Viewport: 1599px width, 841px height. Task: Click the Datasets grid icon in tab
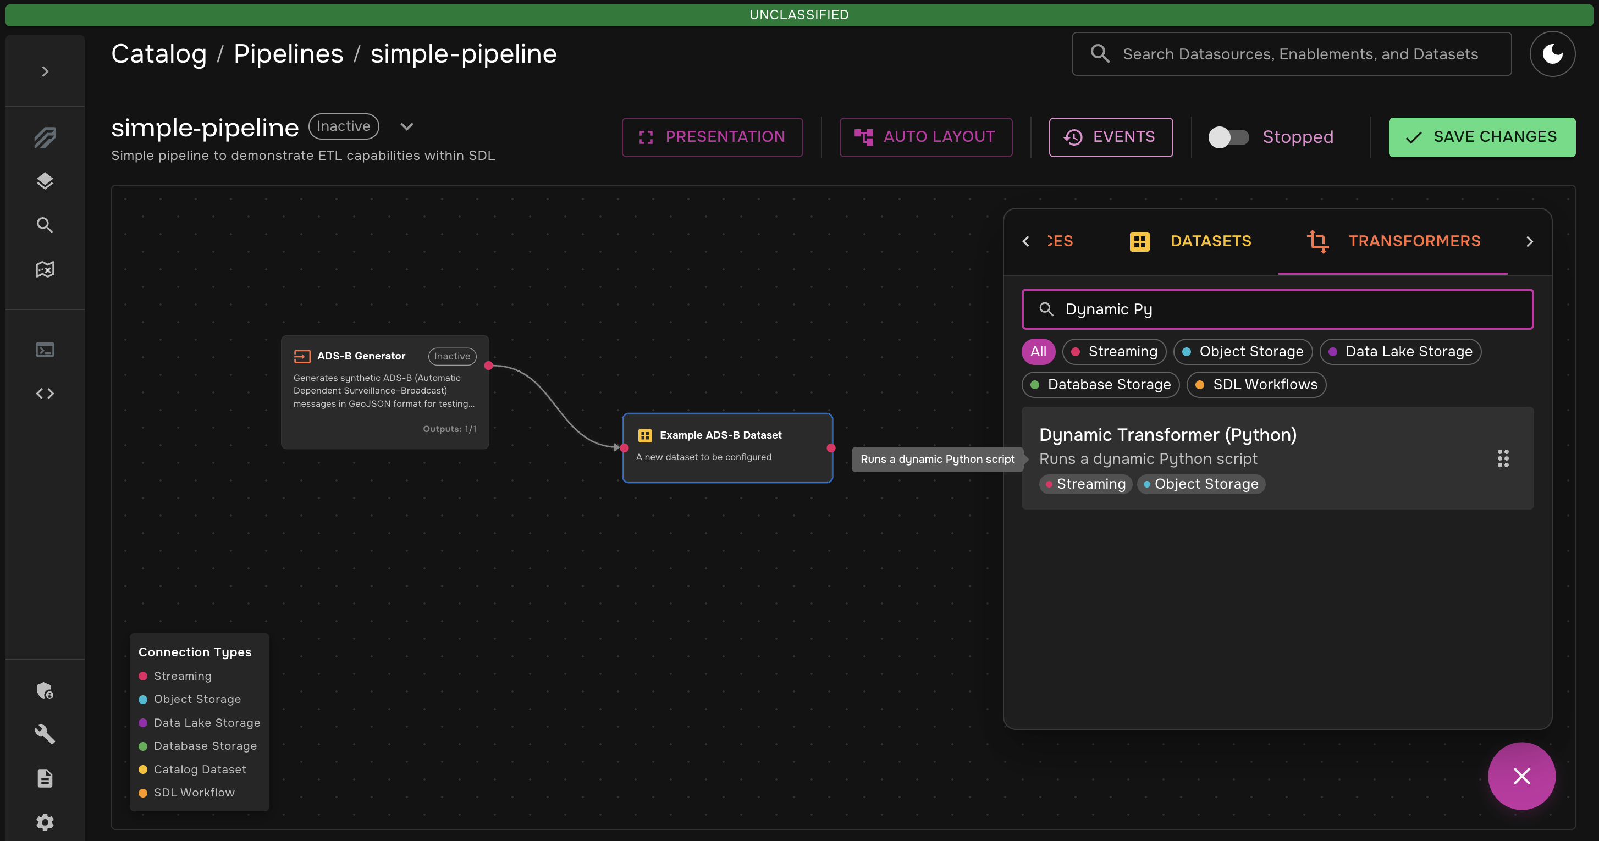[1140, 241]
